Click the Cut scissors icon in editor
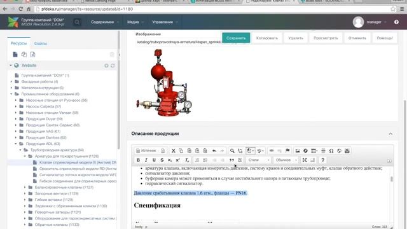 coord(174,151)
